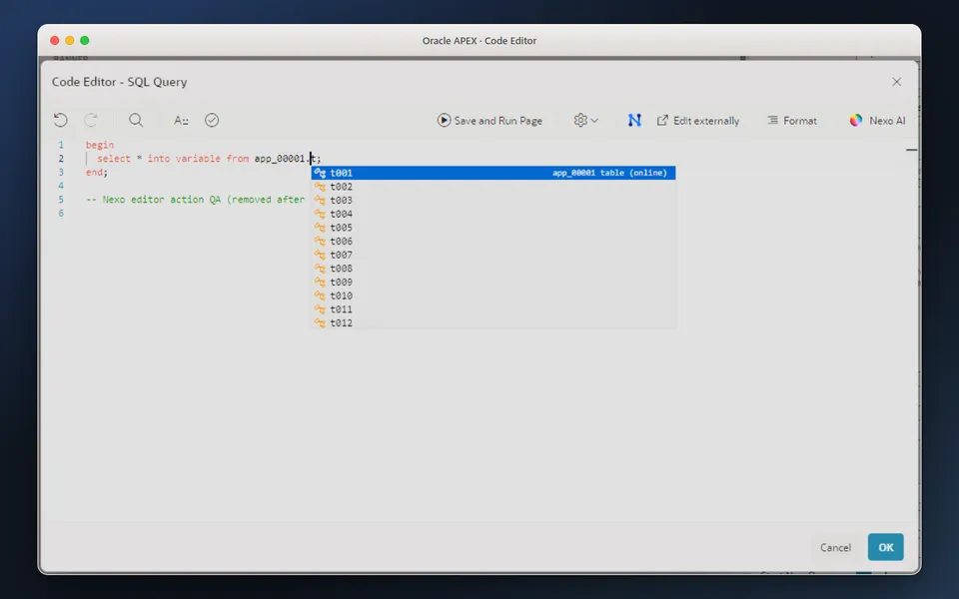The image size is (959, 599).
Task: Select t005 suggestion
Action: click(x=493, y=228)
